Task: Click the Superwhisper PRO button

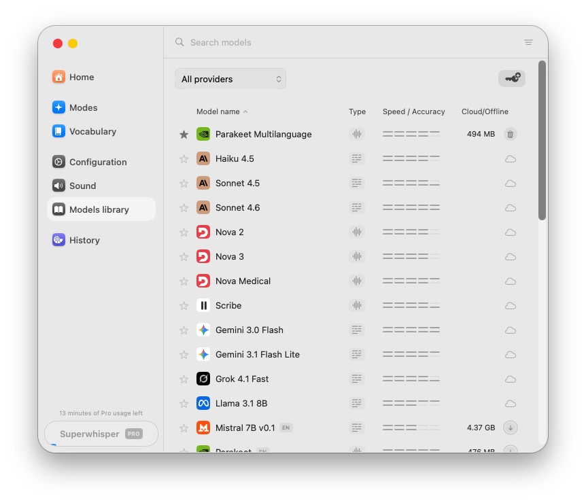Action: coord(101,434)
